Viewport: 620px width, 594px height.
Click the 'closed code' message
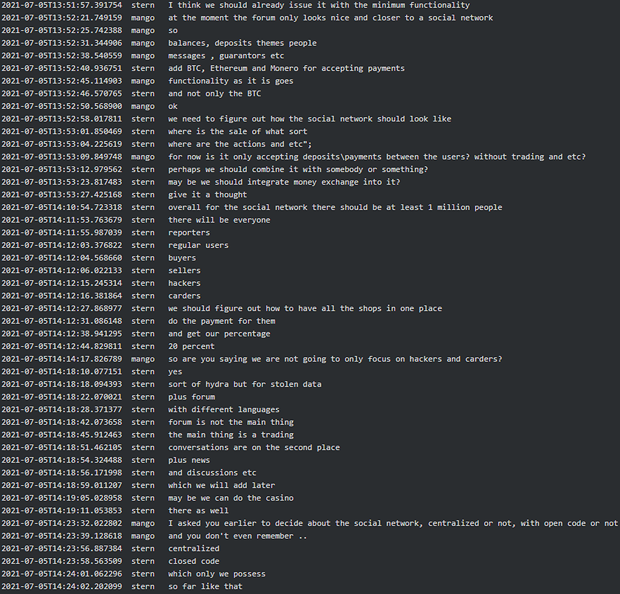coord(193,561)
